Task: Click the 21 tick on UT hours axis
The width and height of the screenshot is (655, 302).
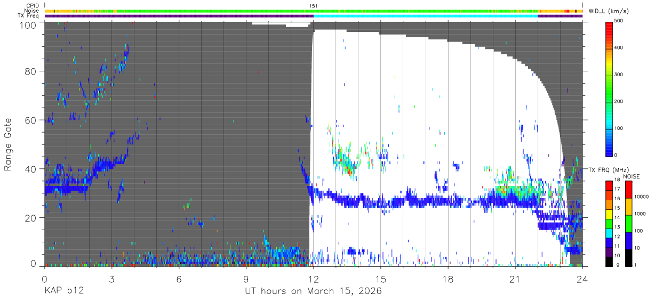Action: point(515,279)
